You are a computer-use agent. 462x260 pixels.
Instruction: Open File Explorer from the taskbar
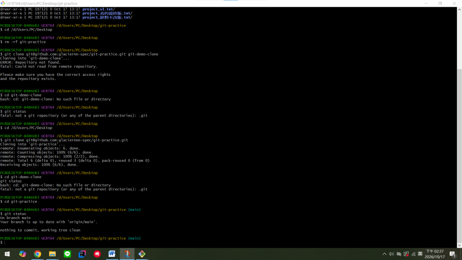[x=52, y=254]
